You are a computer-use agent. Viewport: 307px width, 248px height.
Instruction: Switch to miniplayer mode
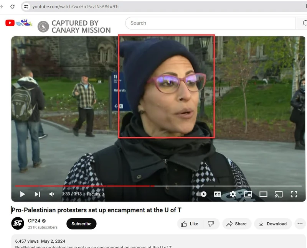(248, 194)
